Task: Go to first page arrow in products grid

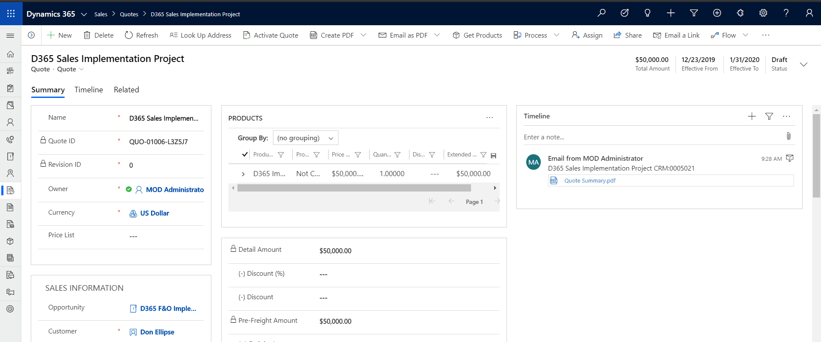Action: [x=432, y=201]
